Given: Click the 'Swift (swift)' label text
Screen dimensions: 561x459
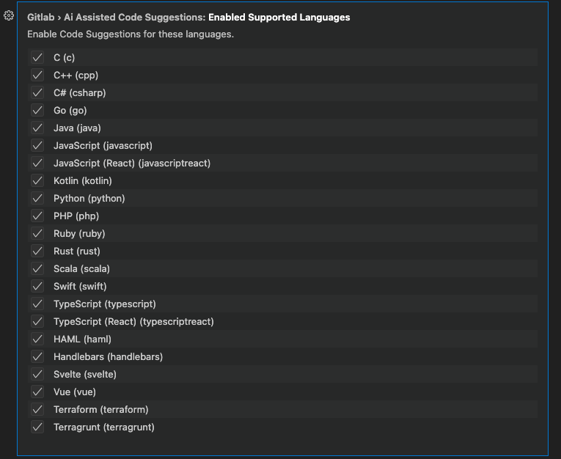Looking at the screenshot, I should click(x=80, y=286).
